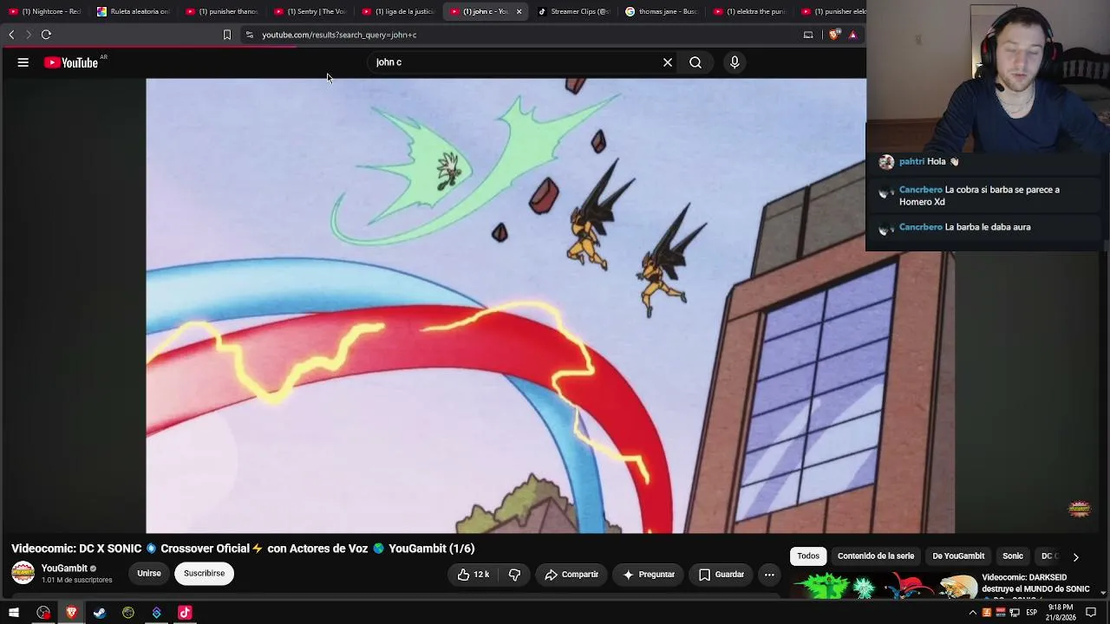The image size is (1110, 624).
Task: Select the Contenido de la serie chip
Action: tap(876, 556)
